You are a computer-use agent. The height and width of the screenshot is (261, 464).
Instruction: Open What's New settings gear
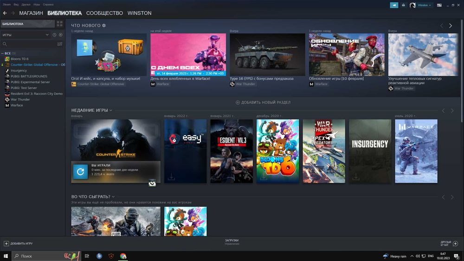[104, 25]
